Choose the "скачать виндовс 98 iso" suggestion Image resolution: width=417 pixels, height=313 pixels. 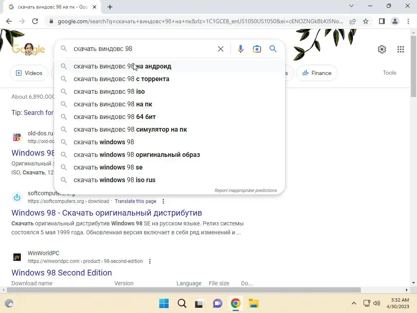tap(169, 92)
